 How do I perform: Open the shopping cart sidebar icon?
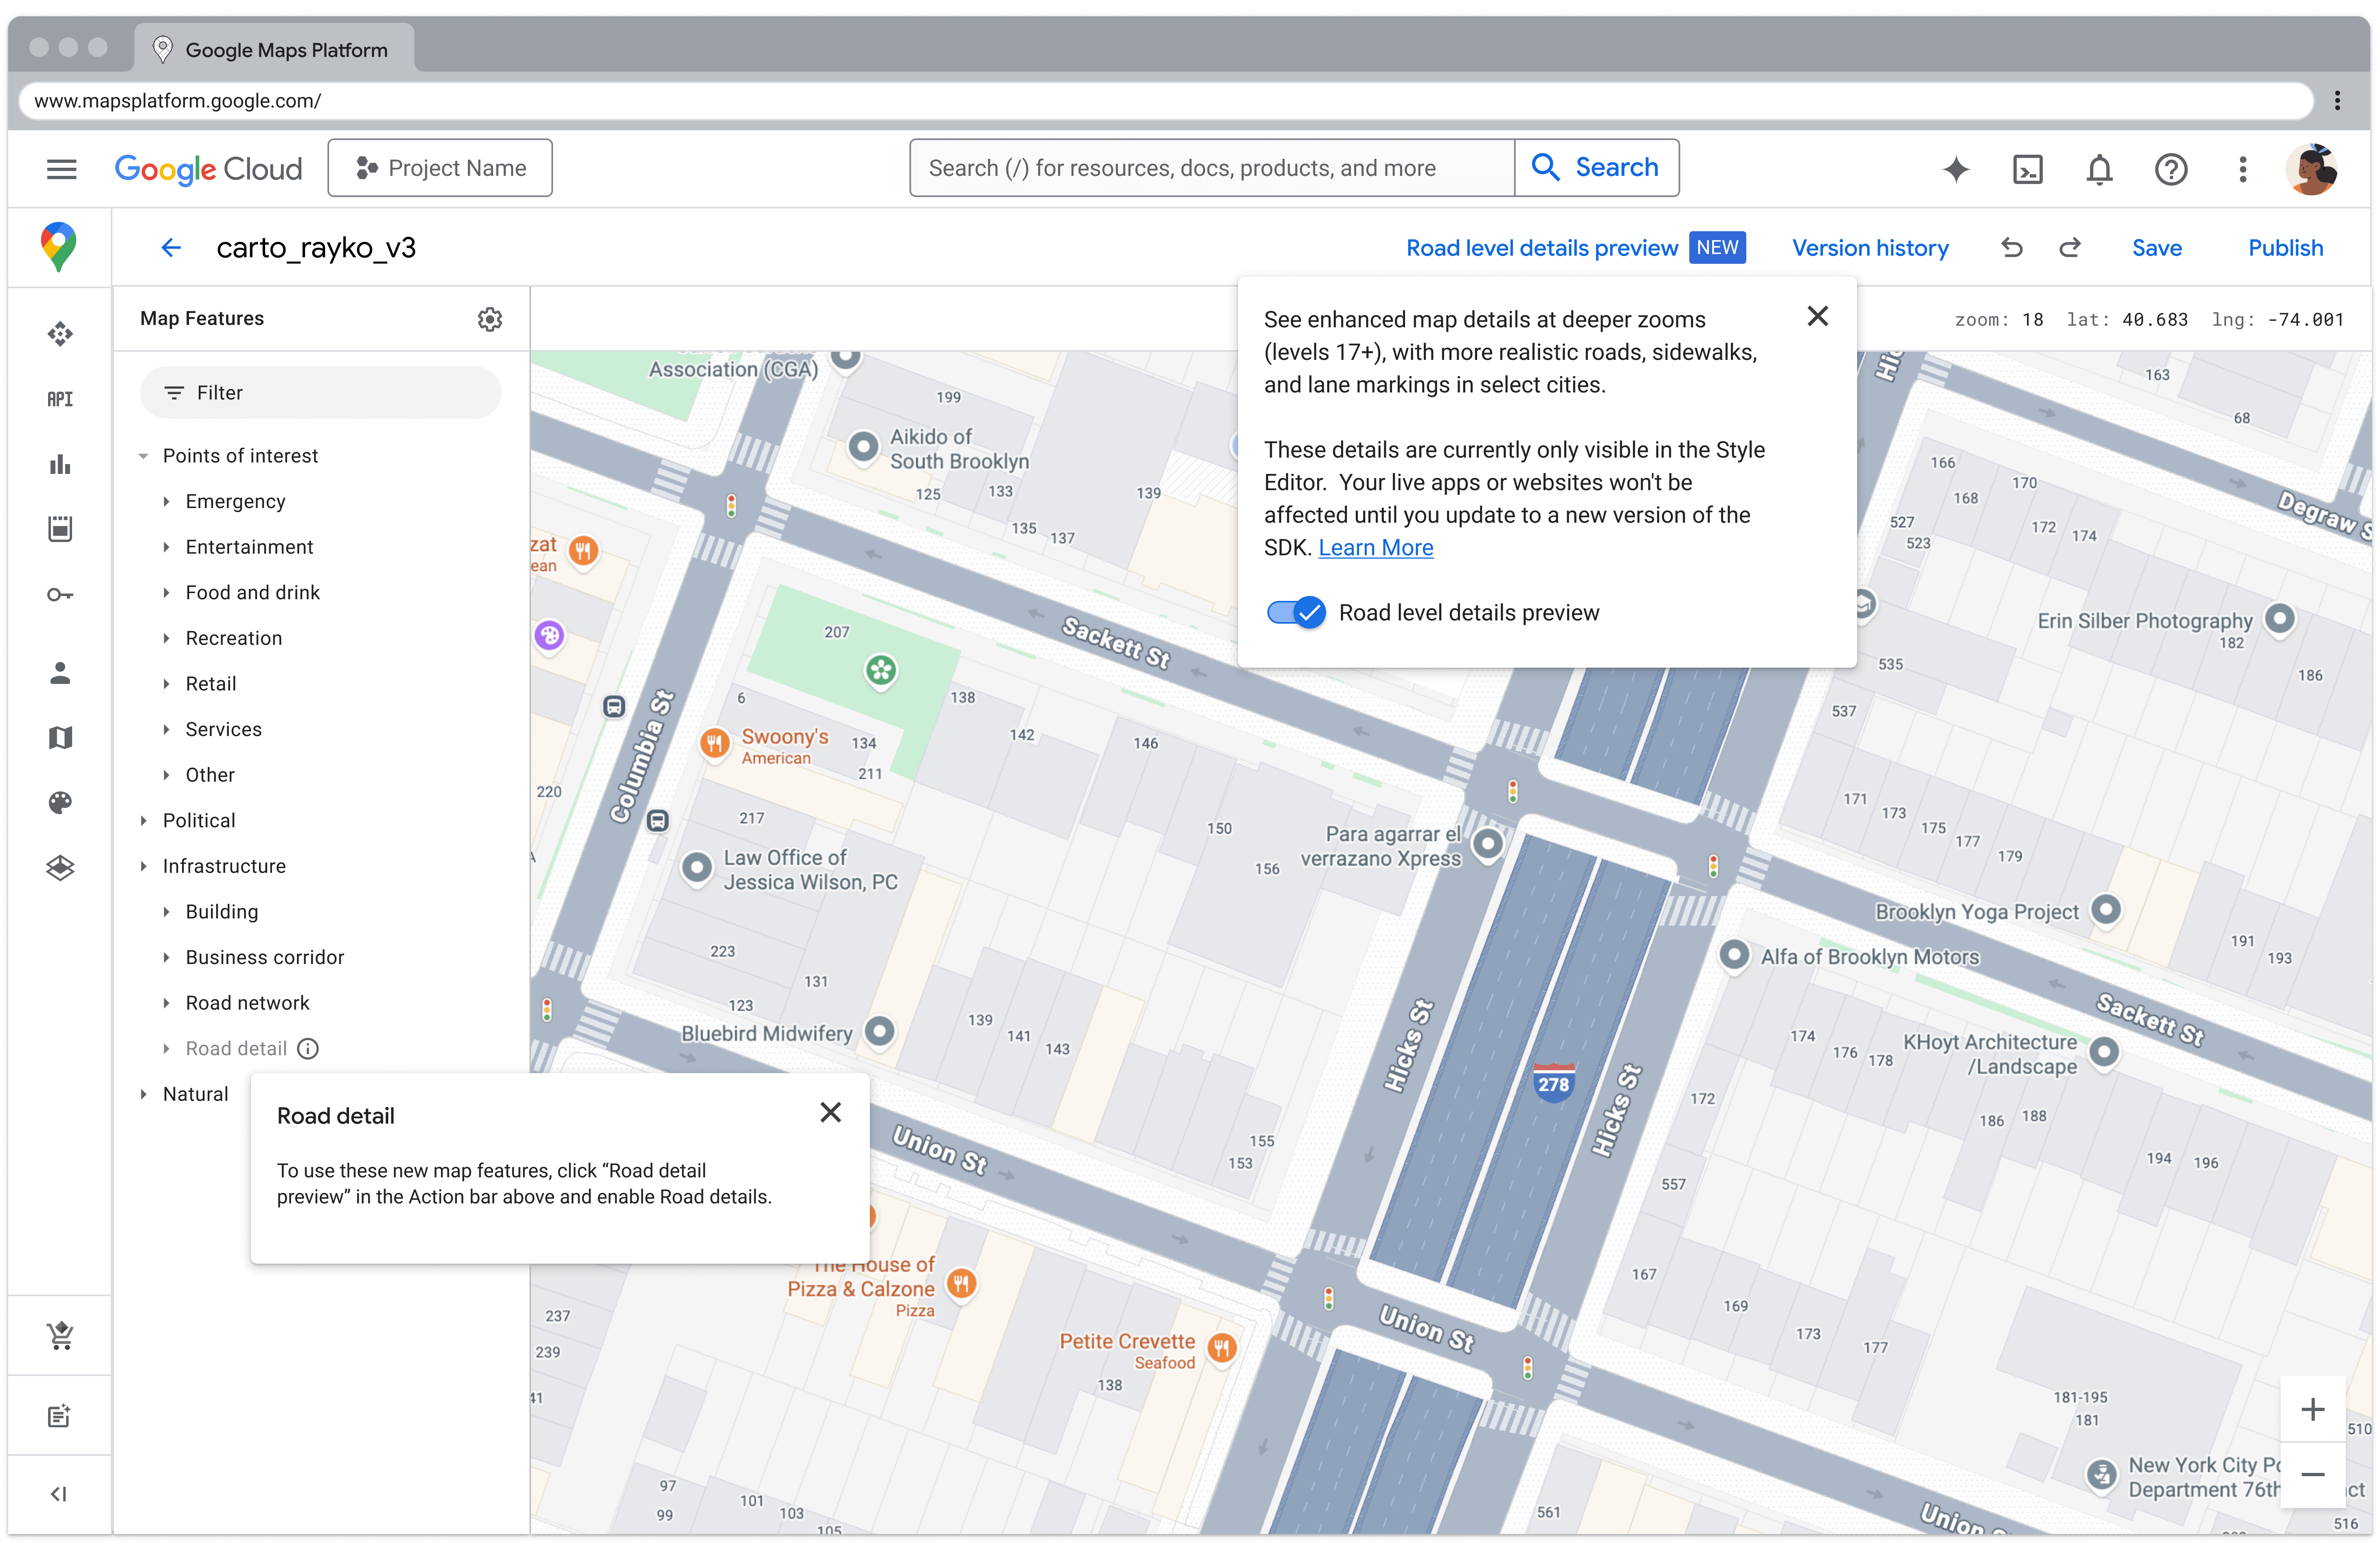pos(60,1335)
